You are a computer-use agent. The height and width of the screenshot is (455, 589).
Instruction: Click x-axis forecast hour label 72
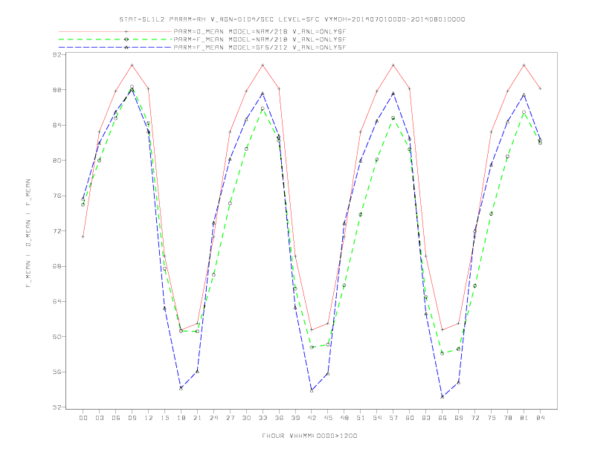[475, 418]
